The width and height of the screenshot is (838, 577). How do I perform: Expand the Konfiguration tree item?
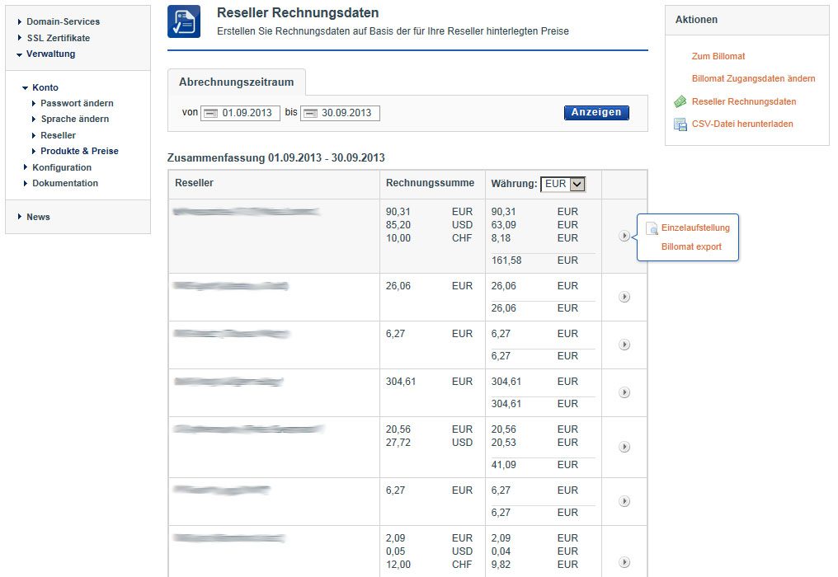[62, 167]
